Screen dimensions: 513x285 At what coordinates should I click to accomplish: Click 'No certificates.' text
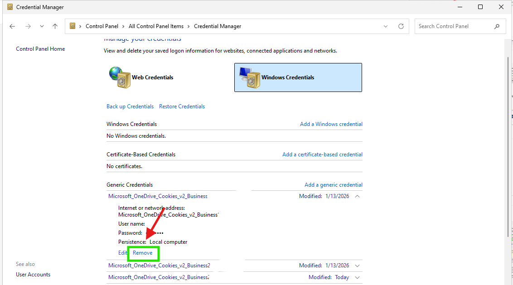124,166
